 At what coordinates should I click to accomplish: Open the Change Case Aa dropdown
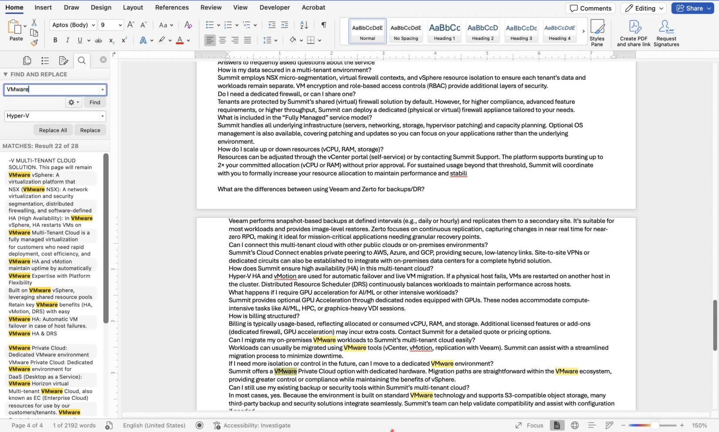click(166, 25)
